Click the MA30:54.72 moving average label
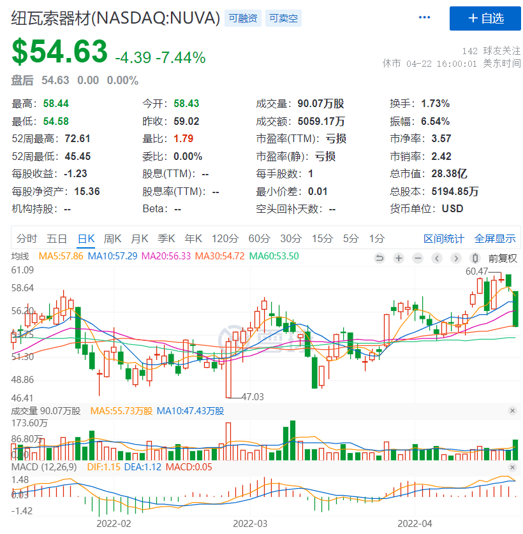Viewport: 523px width, 534px height. (220, 256)
